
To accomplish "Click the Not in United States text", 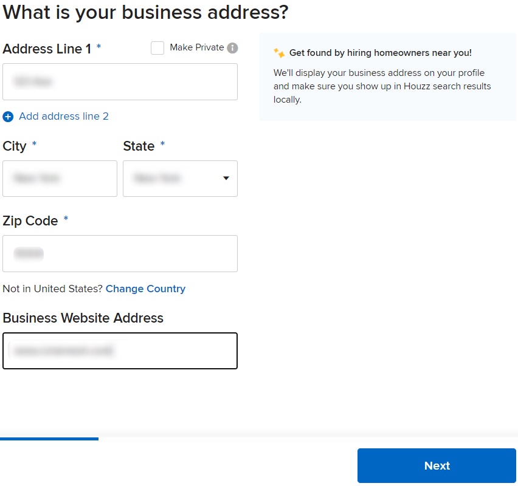I will [50, 290].
